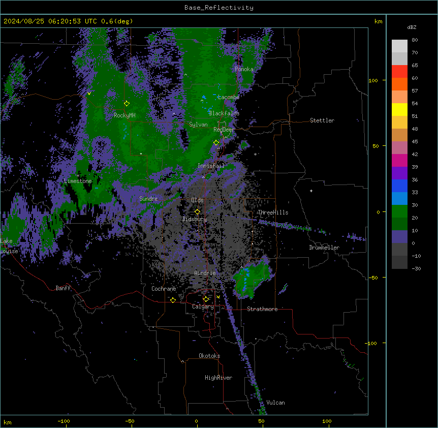Click the Base_Reflectivity title
This screenshot has height=428, width=438.
pos(219,8)
